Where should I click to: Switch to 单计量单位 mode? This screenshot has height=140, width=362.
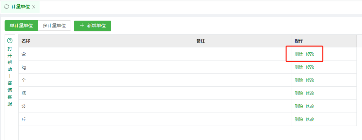pyautogui.click(x=21, y=26)
